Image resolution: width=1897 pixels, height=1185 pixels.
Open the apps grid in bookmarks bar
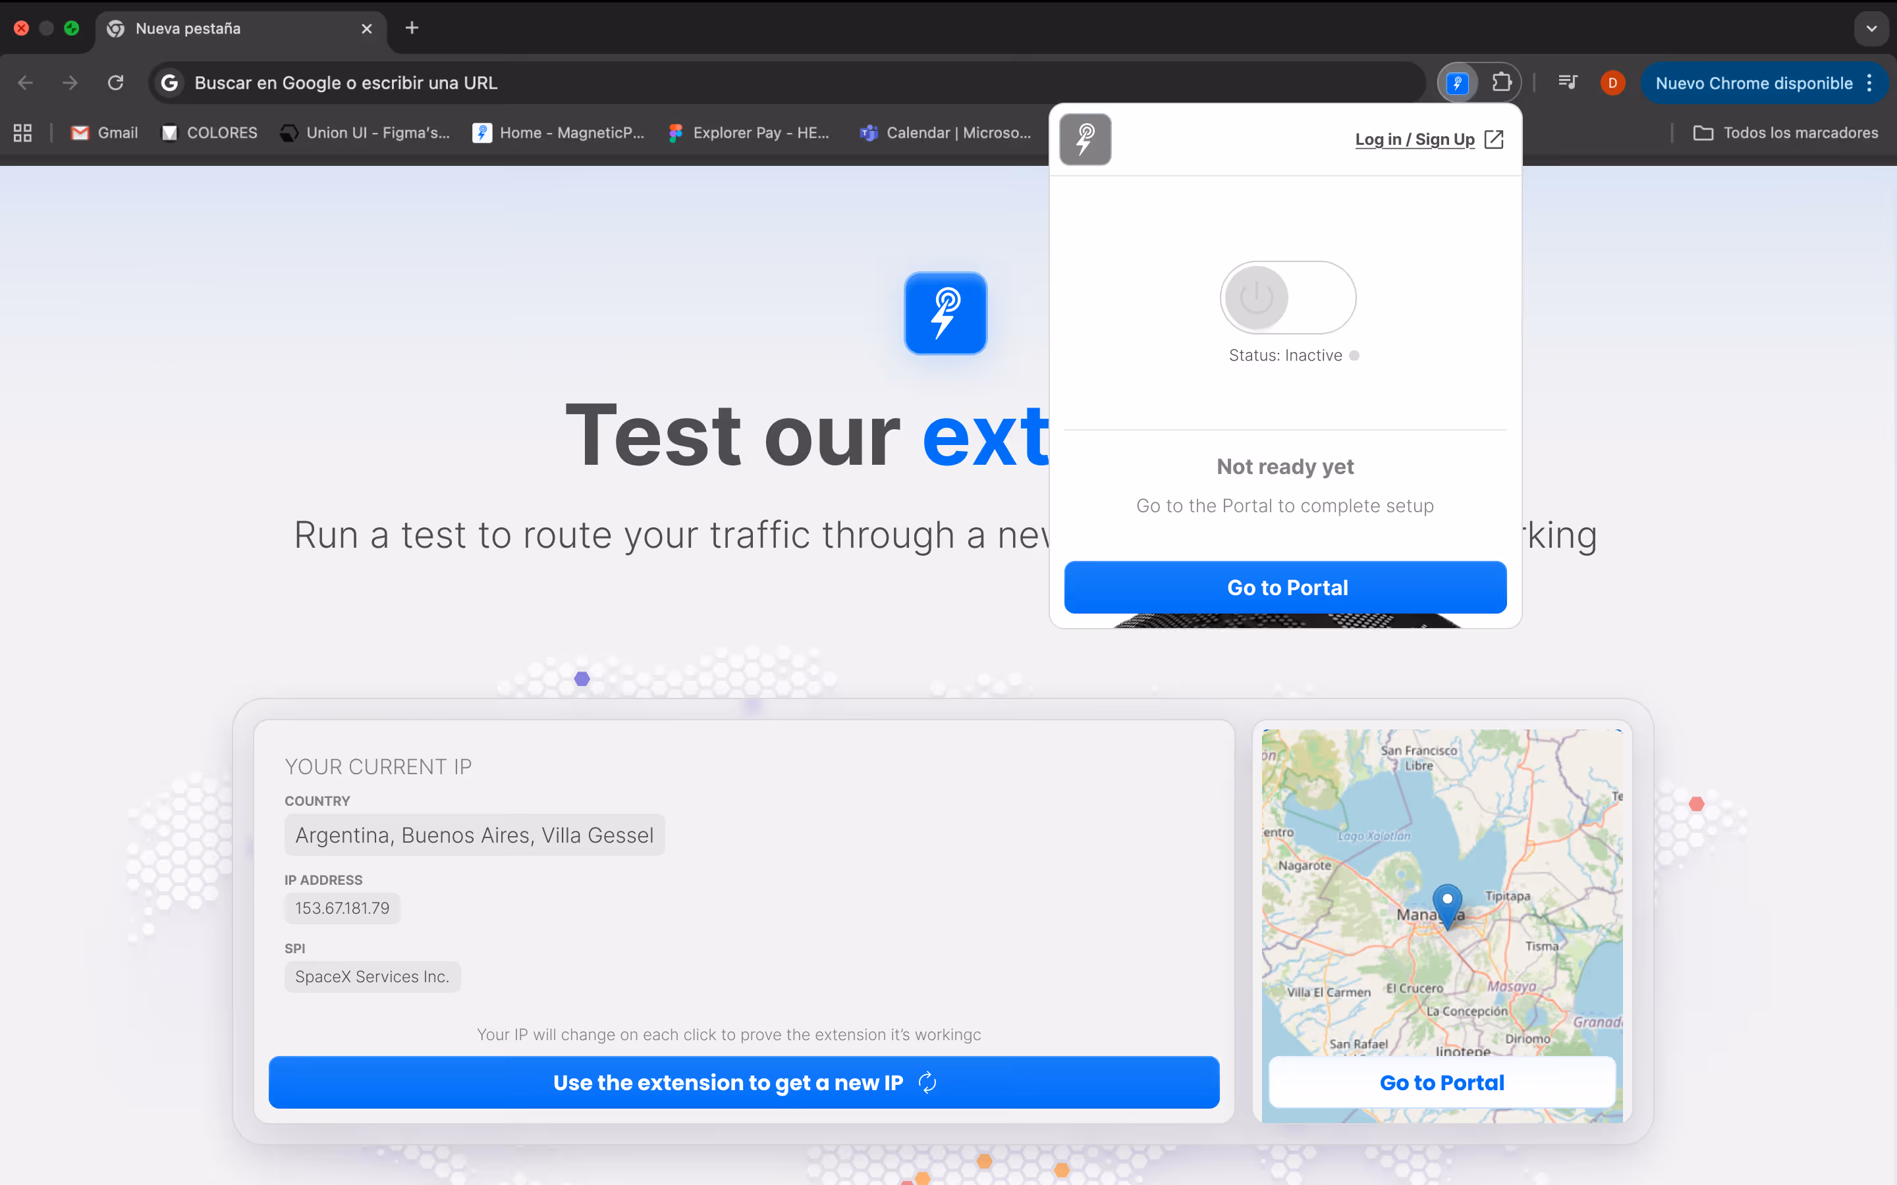23,132
